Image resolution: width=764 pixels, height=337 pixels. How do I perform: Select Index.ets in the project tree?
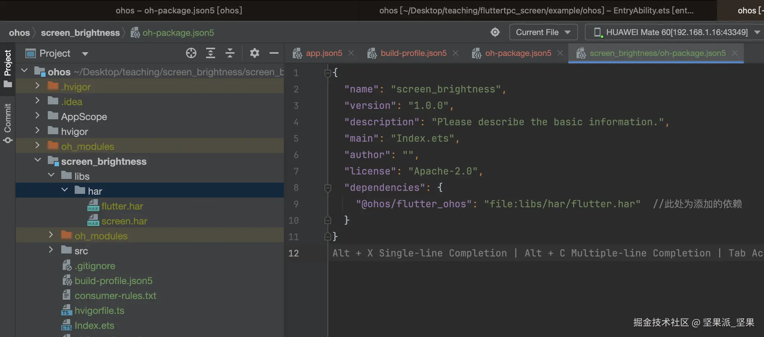(94, 325)
